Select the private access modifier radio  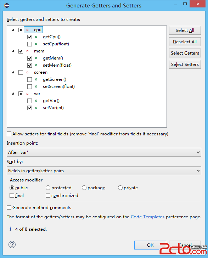coord(120,188)
